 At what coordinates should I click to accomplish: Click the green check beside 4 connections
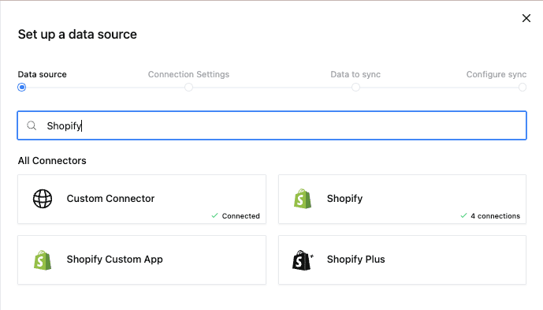463,215
